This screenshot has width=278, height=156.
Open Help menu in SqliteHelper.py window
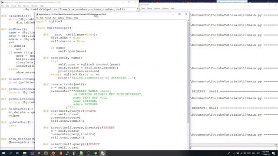tap(76, 18)
